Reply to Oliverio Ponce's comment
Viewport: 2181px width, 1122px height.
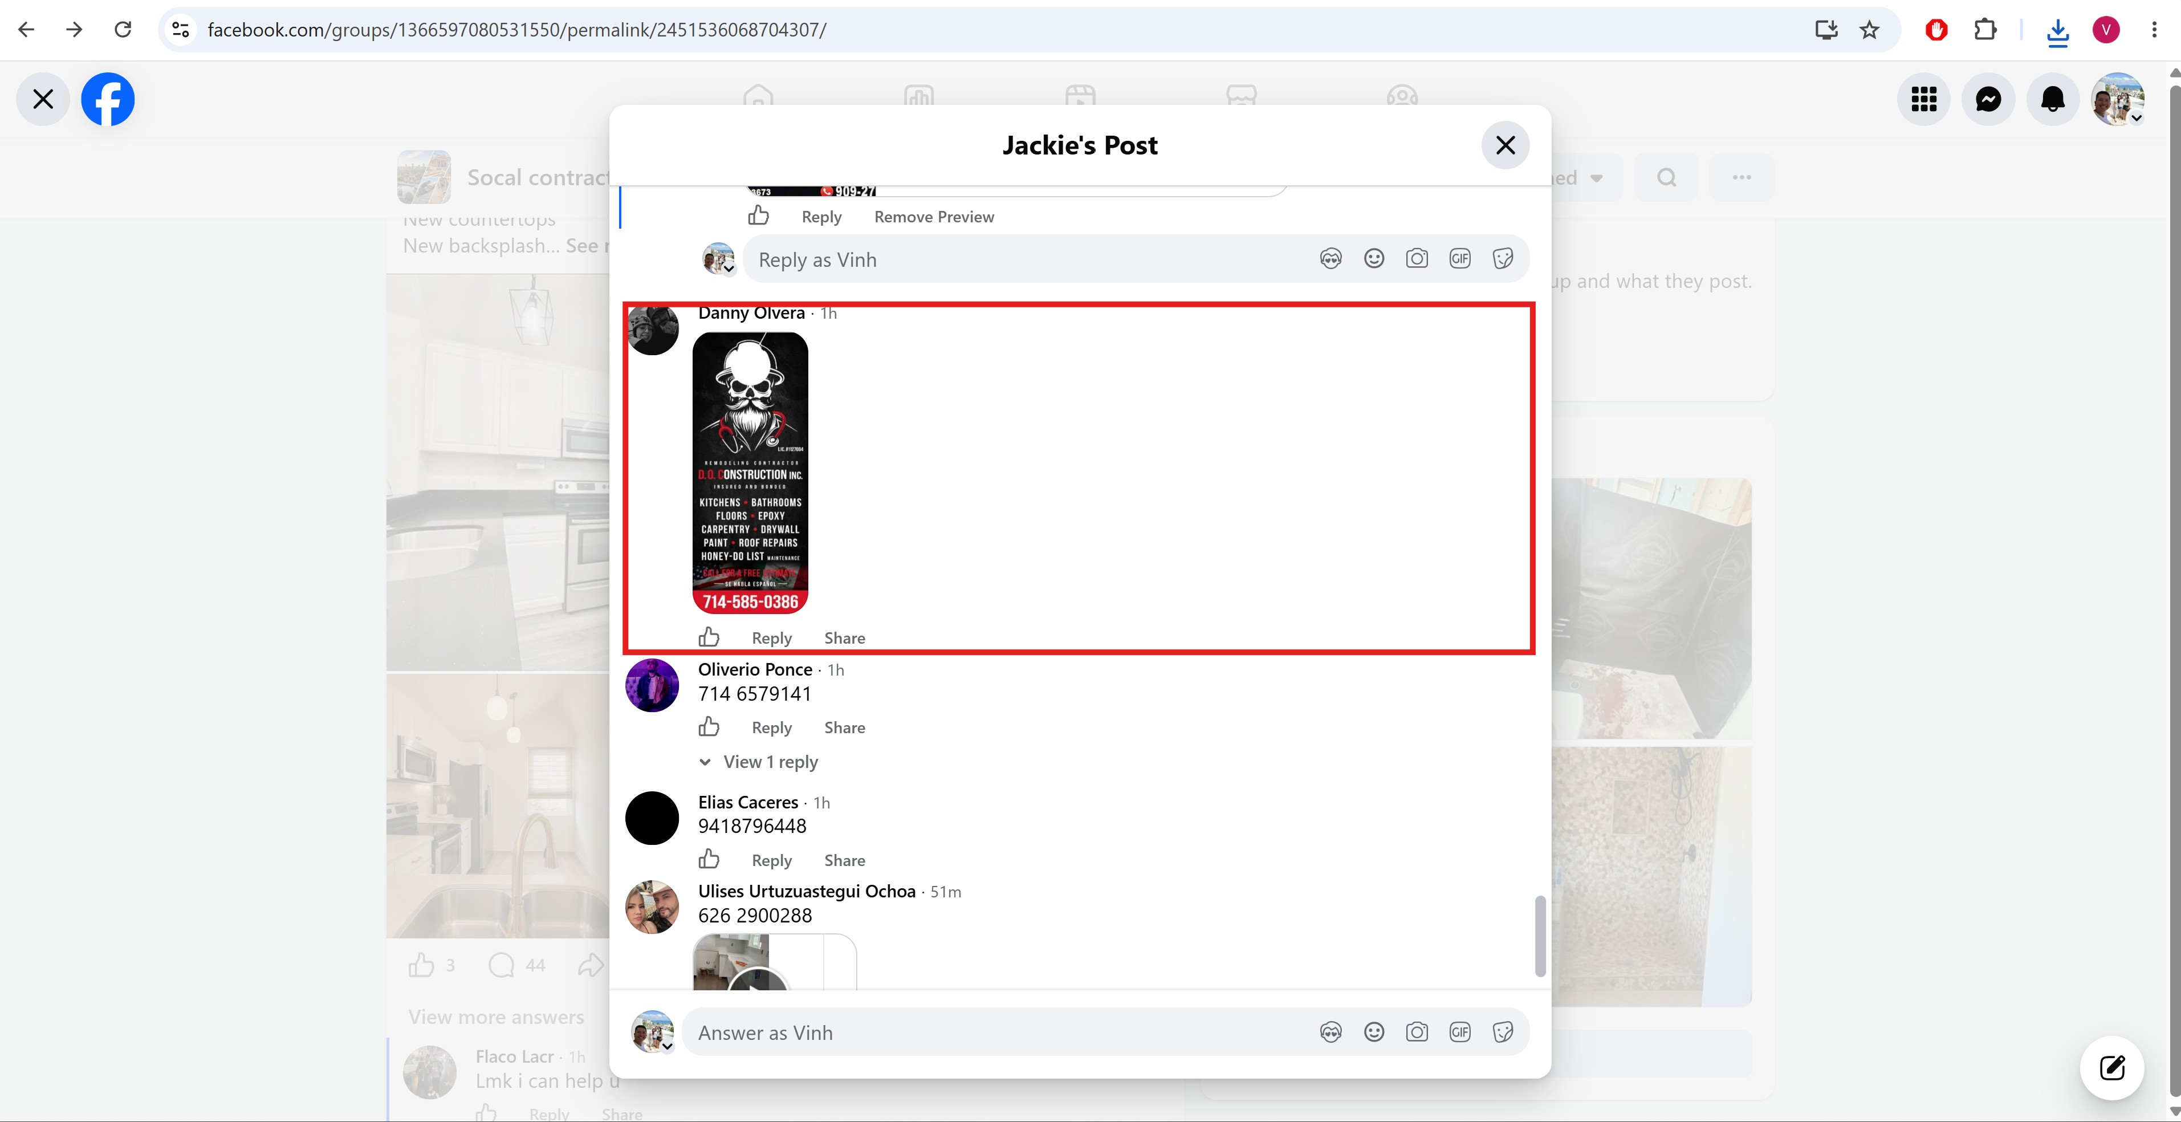coord(771,727)
